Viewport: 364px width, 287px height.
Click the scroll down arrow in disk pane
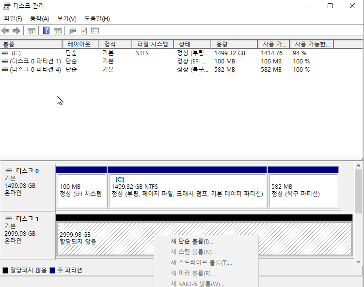358,262
